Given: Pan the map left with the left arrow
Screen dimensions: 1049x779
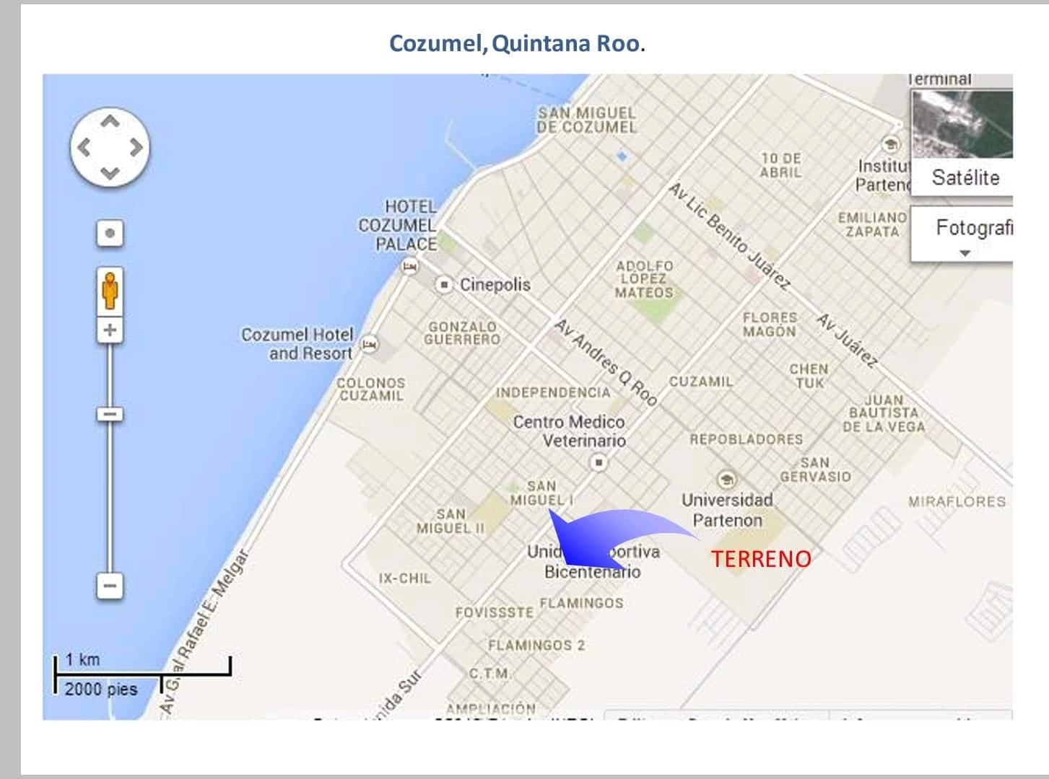Looking at the screenshot, I should (x=84, y=148).
